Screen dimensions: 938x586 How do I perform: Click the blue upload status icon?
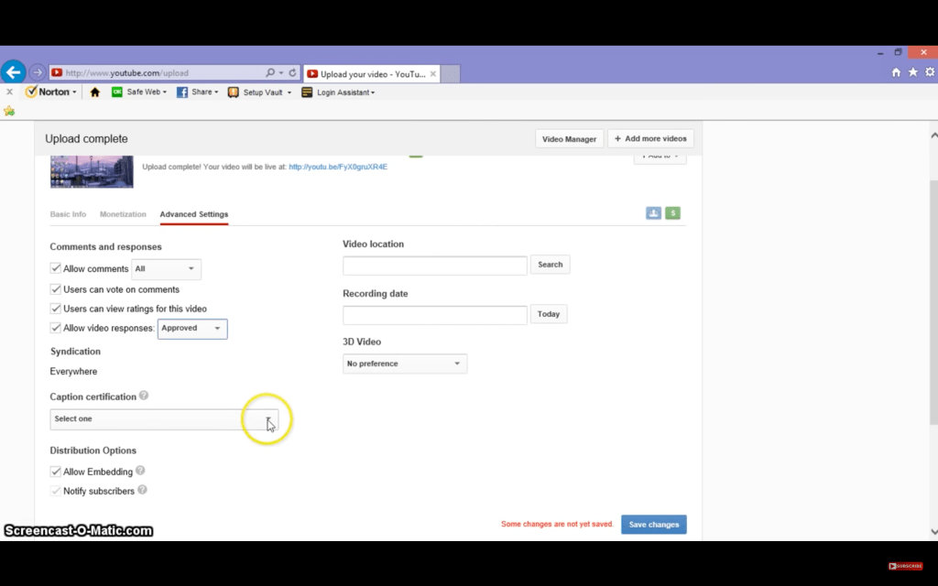click(x=653, y=213)
